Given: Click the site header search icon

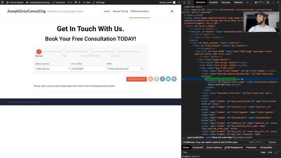Looking at the screenshot, I should [x=172, y=11].
